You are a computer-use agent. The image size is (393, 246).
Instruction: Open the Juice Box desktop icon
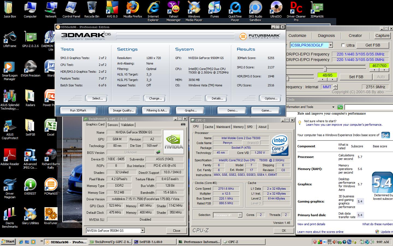pos(10,10)
